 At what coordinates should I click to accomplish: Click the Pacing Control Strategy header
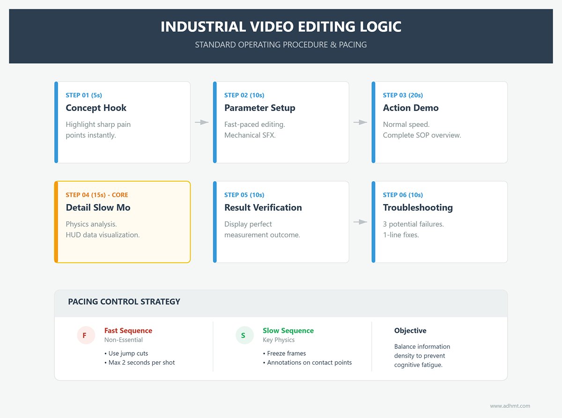124,302
